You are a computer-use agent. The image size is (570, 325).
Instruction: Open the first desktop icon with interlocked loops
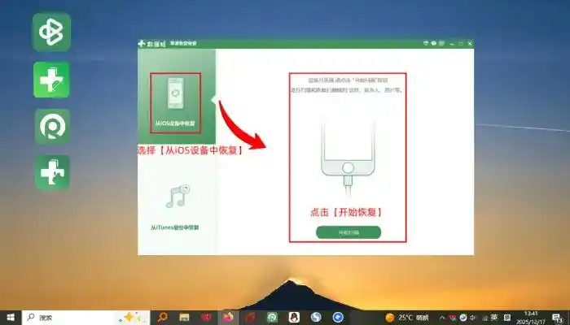[x=51, y=32]
